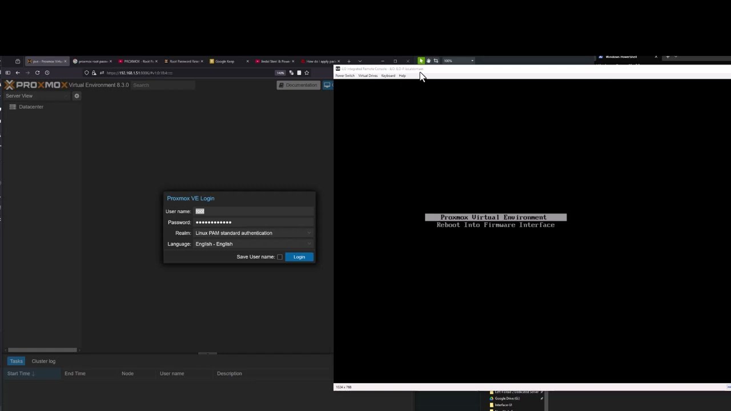
Task: Open the browser list-all-tabs chevron
Action: [360, 61]
